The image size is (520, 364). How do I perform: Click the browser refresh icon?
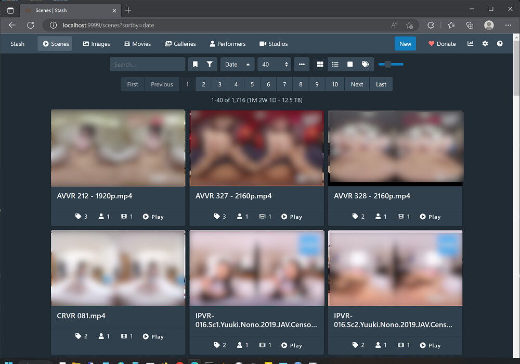coord(31,25)
